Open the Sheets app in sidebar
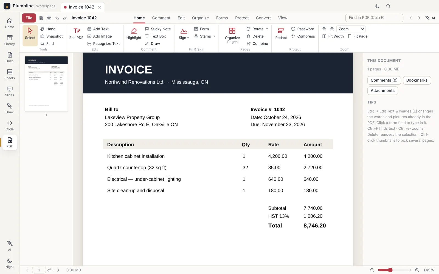The image size is (439, 274). [x=10, y=74]
